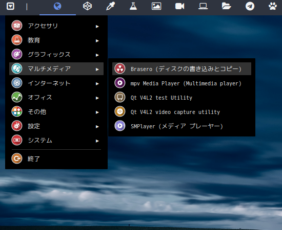Click the アクセサリ category icon
The height and width of the screenshot is (230, 282).
pos(17,26)
